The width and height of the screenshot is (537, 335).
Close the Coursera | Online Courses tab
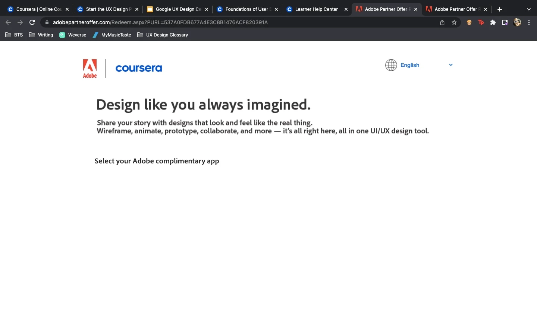coord(67,9)
